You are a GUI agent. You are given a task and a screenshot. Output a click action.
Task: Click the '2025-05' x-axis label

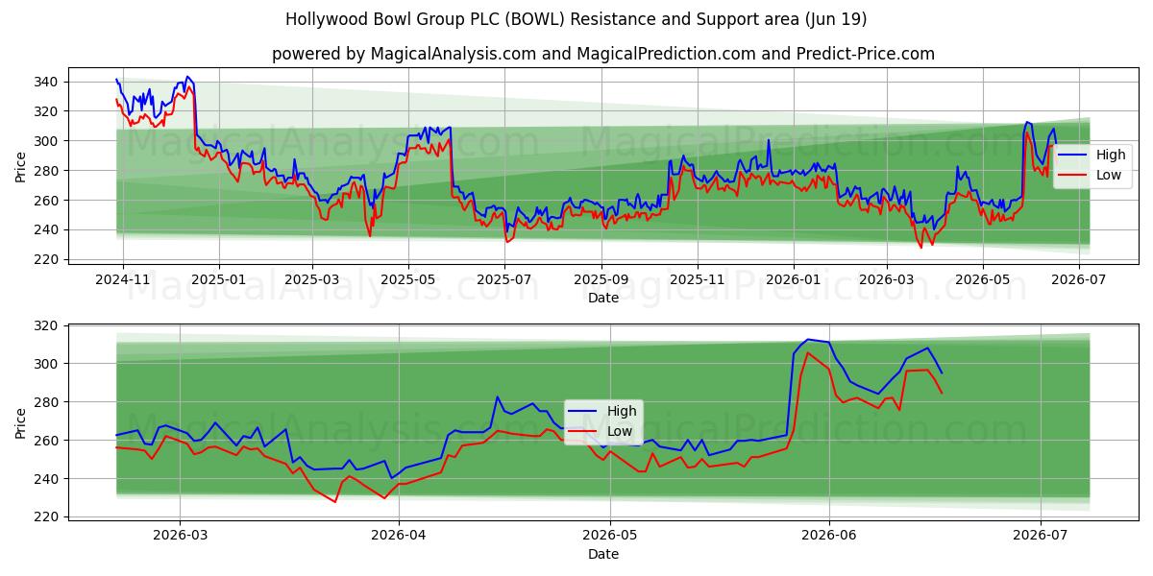pos(408,280)
